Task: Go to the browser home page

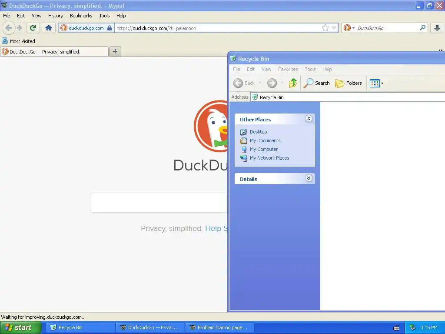Action: point(49,28)
